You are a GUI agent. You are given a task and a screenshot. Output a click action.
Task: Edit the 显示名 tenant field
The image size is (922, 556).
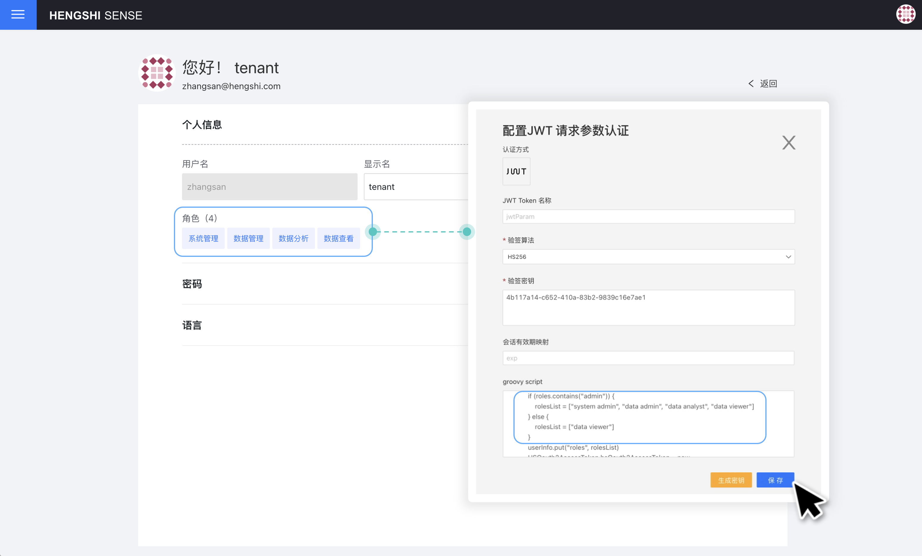pyautogui.click(x=416, y=187)
